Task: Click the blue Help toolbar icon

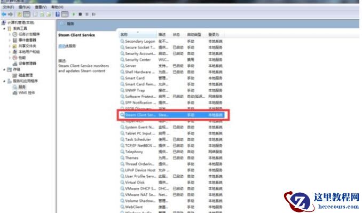Action: coord(58,14)
